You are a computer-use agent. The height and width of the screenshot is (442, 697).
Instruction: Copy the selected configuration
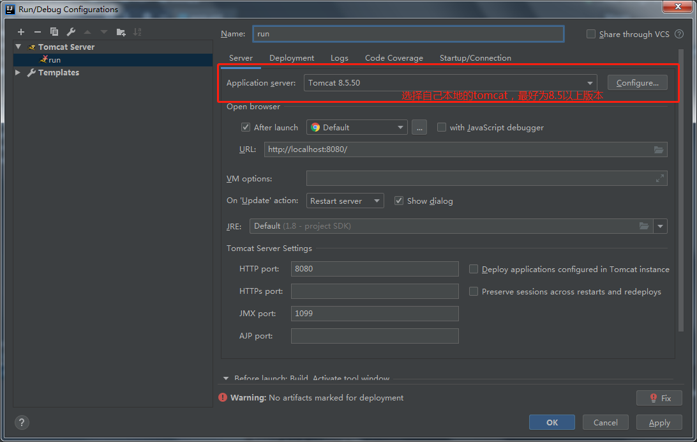point(54,32)
